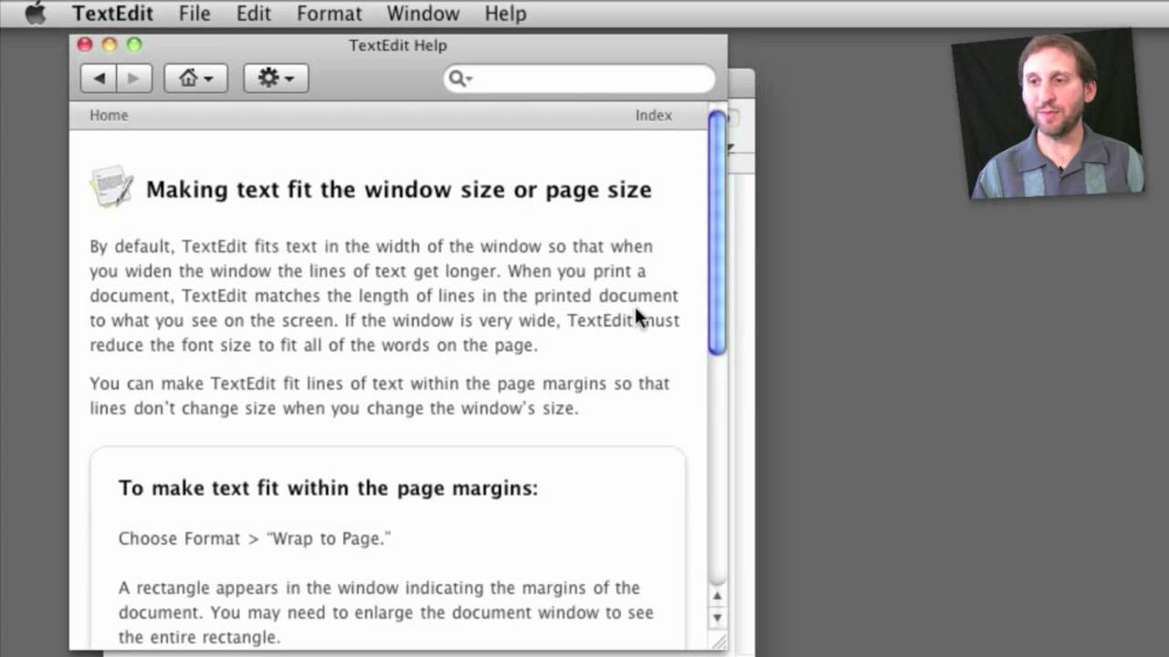Zoom the TextEdit Help window
Image resolution: width=1169 pixels, height=657 pixels.
coord(134,45)
